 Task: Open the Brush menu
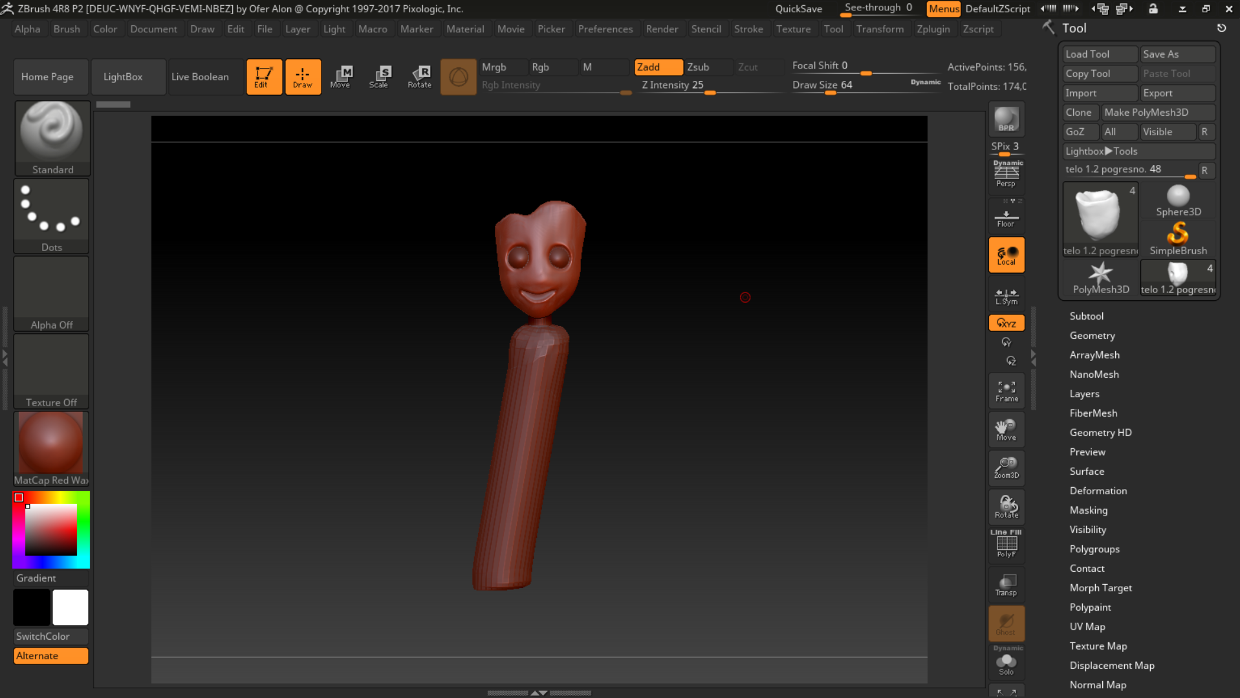click(67, 29)
